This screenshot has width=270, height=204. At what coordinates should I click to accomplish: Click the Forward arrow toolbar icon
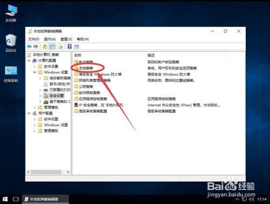point(36,46)
